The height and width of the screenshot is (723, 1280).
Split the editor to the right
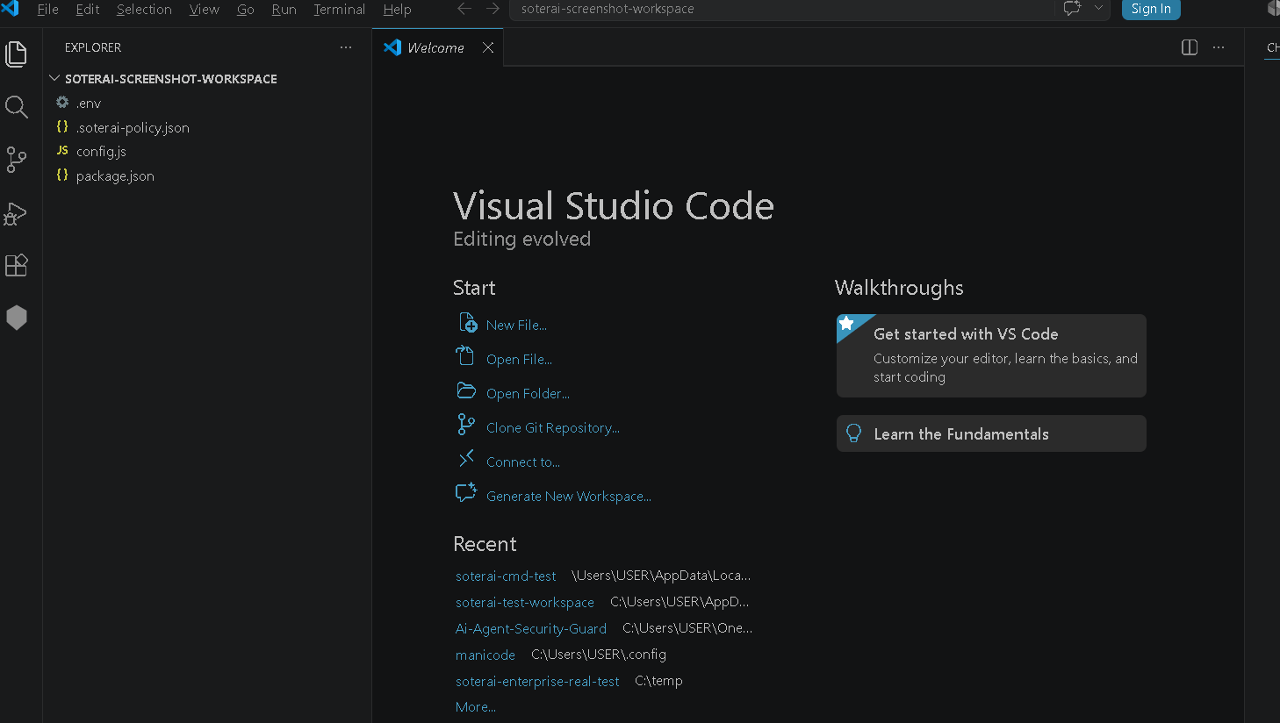tap(1190, 47)
